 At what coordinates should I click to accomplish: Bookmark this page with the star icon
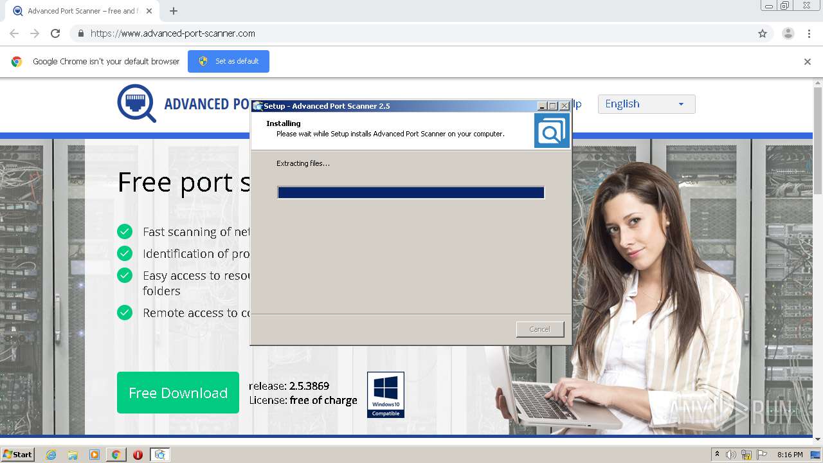point(763,33)
